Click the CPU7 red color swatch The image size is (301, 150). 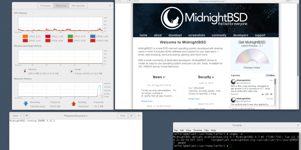pyautogui.click(x=70, y=40)
